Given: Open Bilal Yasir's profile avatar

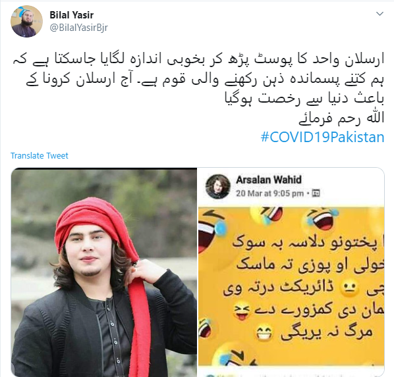Looking at the screenshot, I should pos(26,21).
